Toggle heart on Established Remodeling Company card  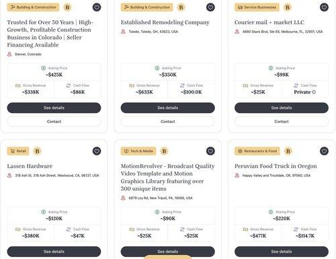tap(210, 7)
